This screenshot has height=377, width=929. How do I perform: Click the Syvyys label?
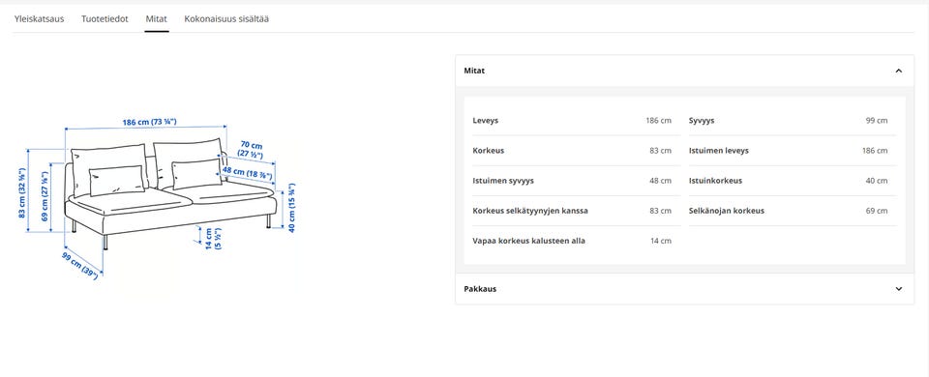tap(702, 120)
